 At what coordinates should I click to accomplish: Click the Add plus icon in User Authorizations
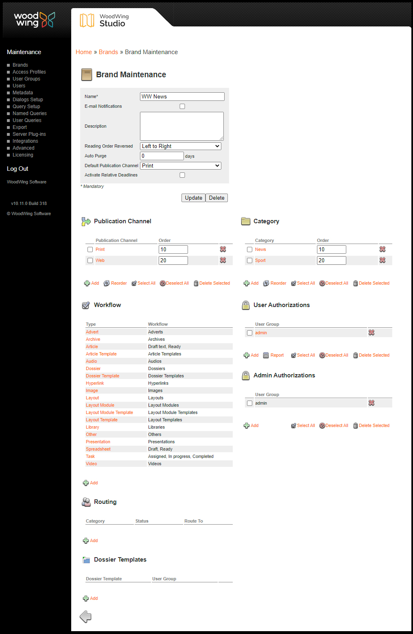(x=247, y=355)
